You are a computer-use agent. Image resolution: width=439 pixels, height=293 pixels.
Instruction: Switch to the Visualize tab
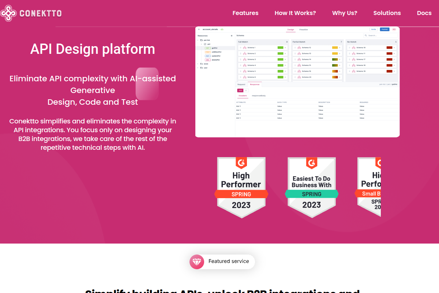303,30
